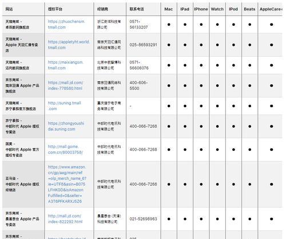The image size is (286, 239).
Task: Open the mall.jd.com index-778580.html link
Action: (x=65, y=85)
